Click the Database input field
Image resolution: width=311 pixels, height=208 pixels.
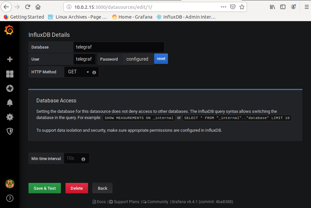tap(119, 47)
